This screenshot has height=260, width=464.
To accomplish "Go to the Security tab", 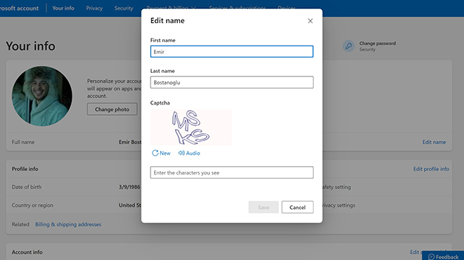I will (124, 8).
